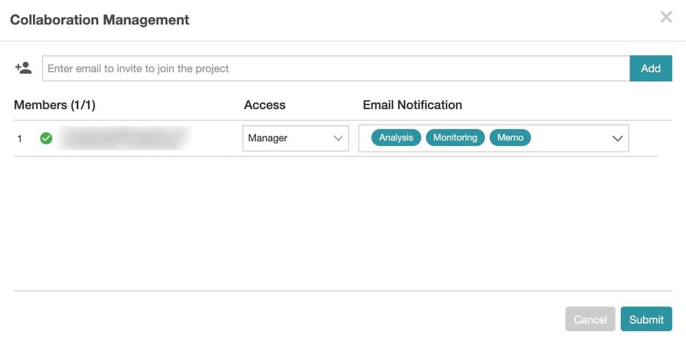Click member row number 1

point(19,139)
